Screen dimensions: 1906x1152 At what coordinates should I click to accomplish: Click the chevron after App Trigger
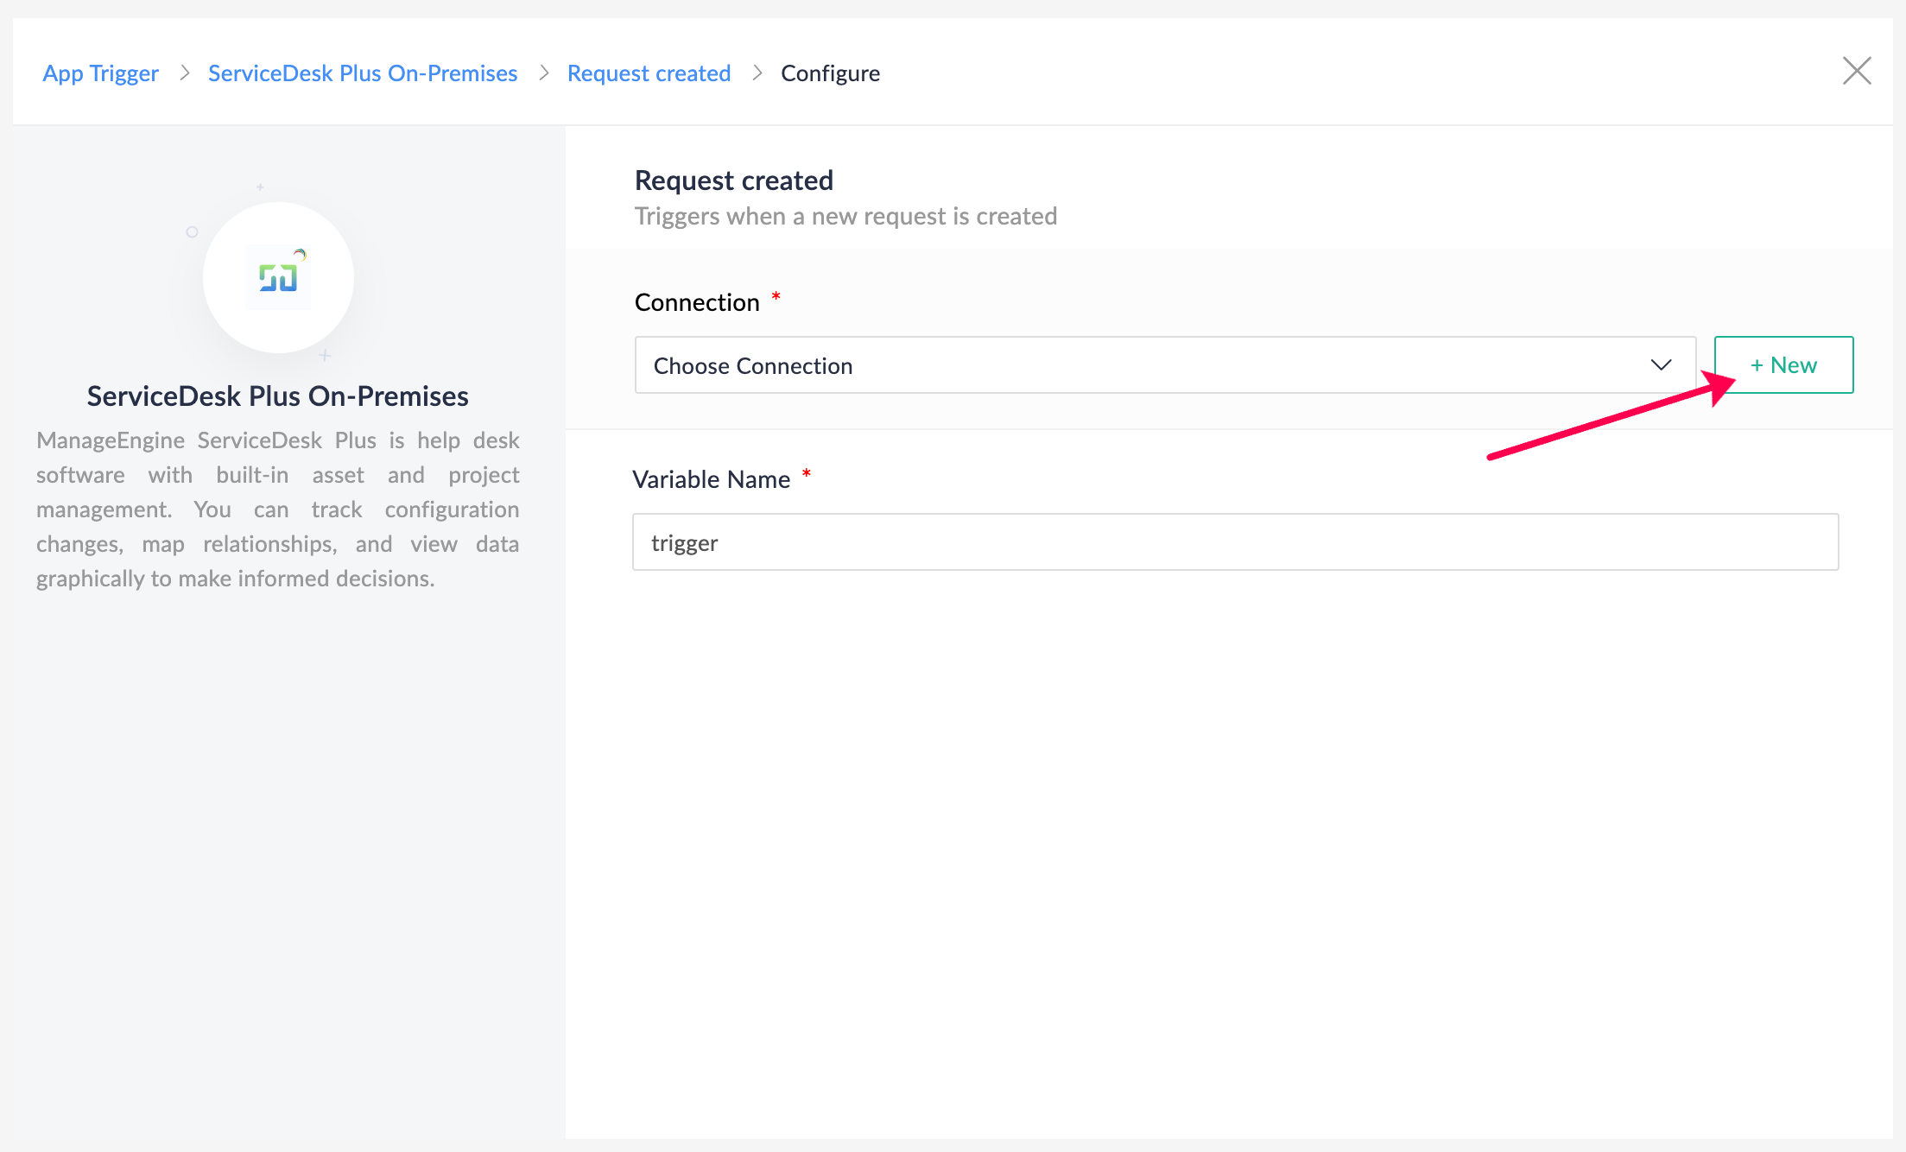coord(184,73)
